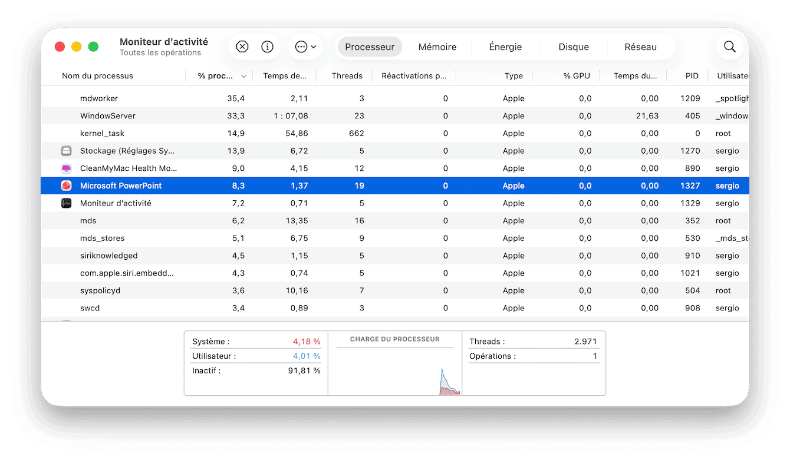Viewport: 790px width, 460px height.
Task: Sort by PID column header
Action: tap(692, 75)
